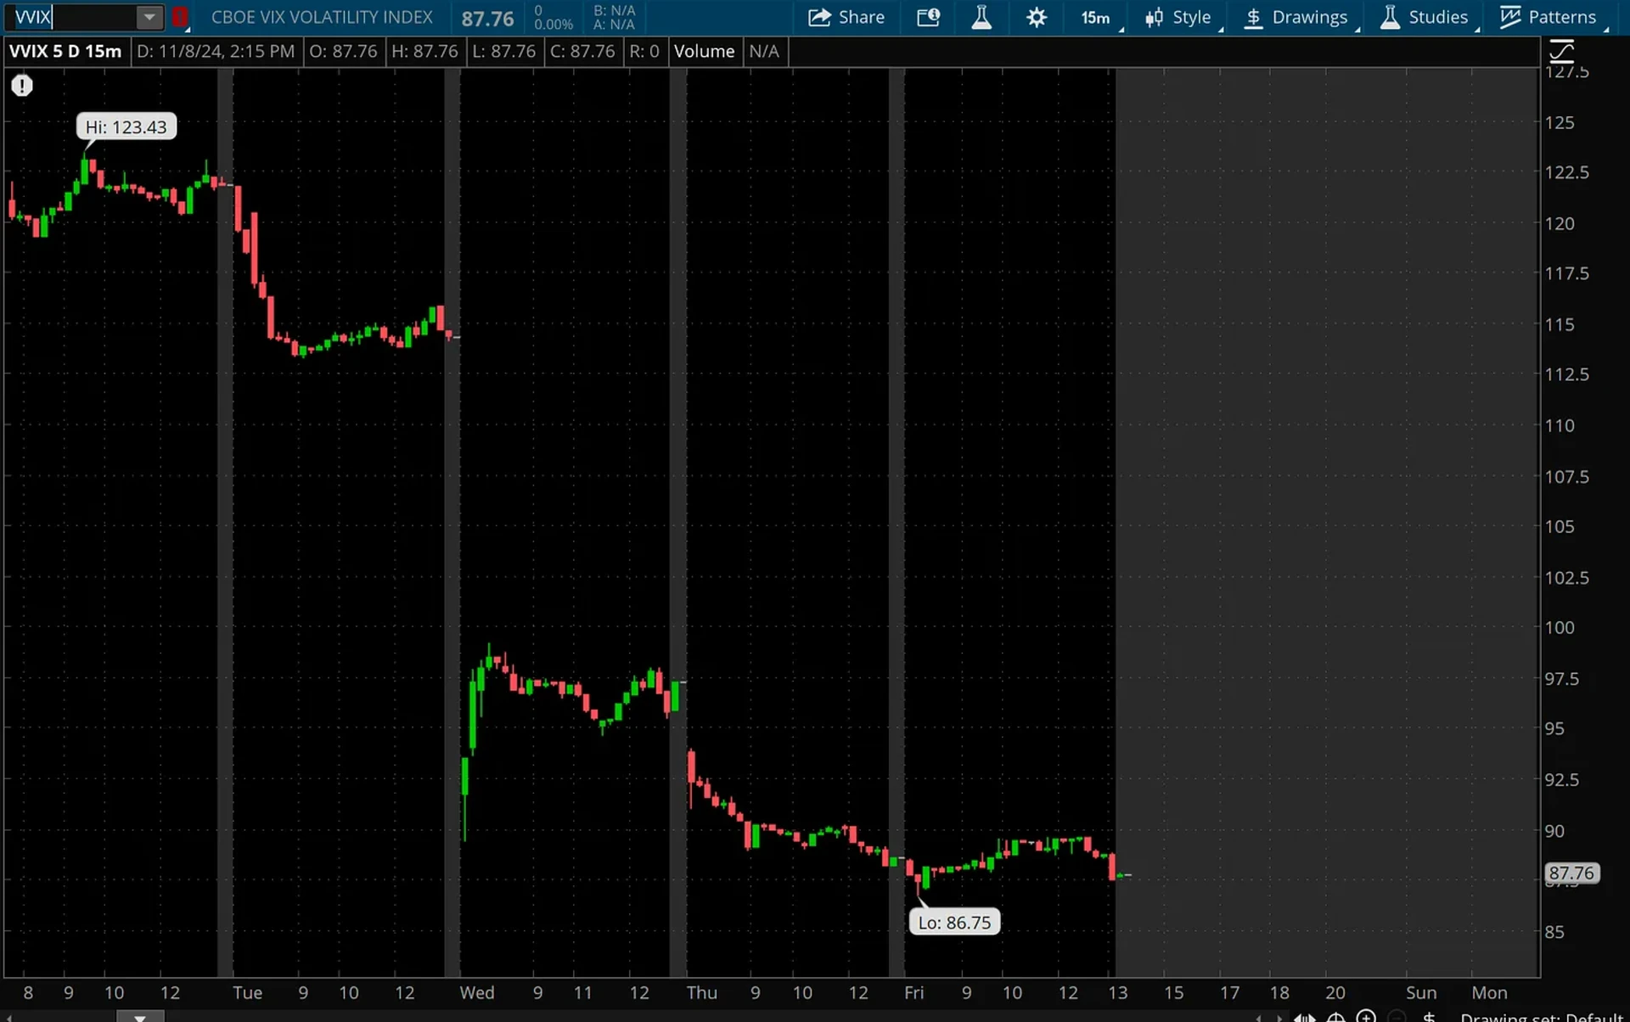The height and width of the screenshot is (1022, 1630).
Task: Click the O: 87.76 open value
Action: [343, 52]
